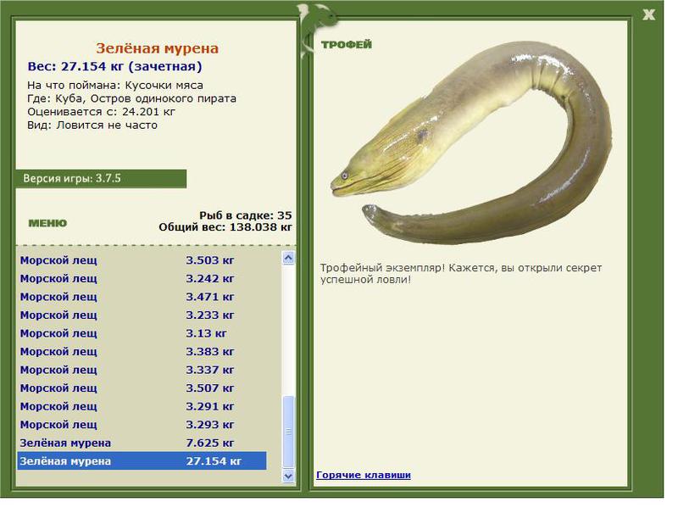Click the Общий вес: 138.038 кг text

tap(225, 227)
